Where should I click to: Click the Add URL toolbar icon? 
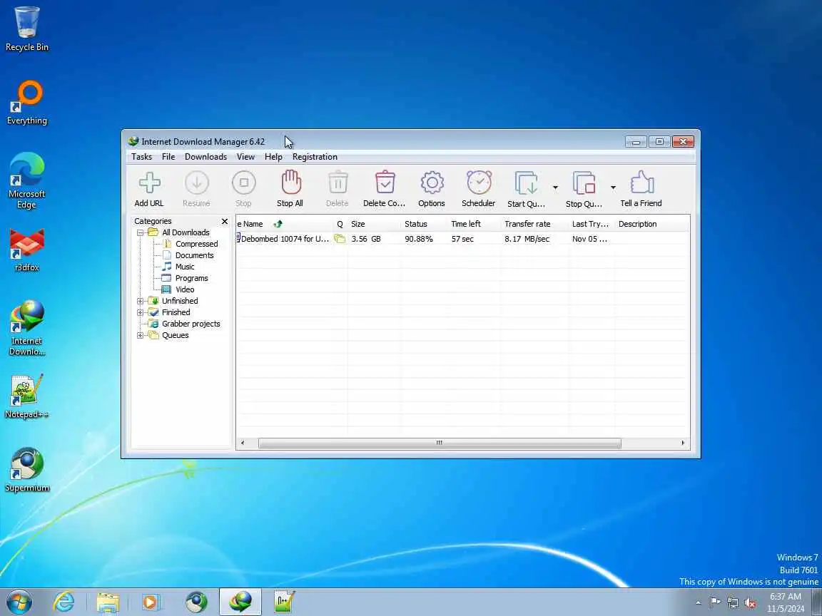coord(149,183)
